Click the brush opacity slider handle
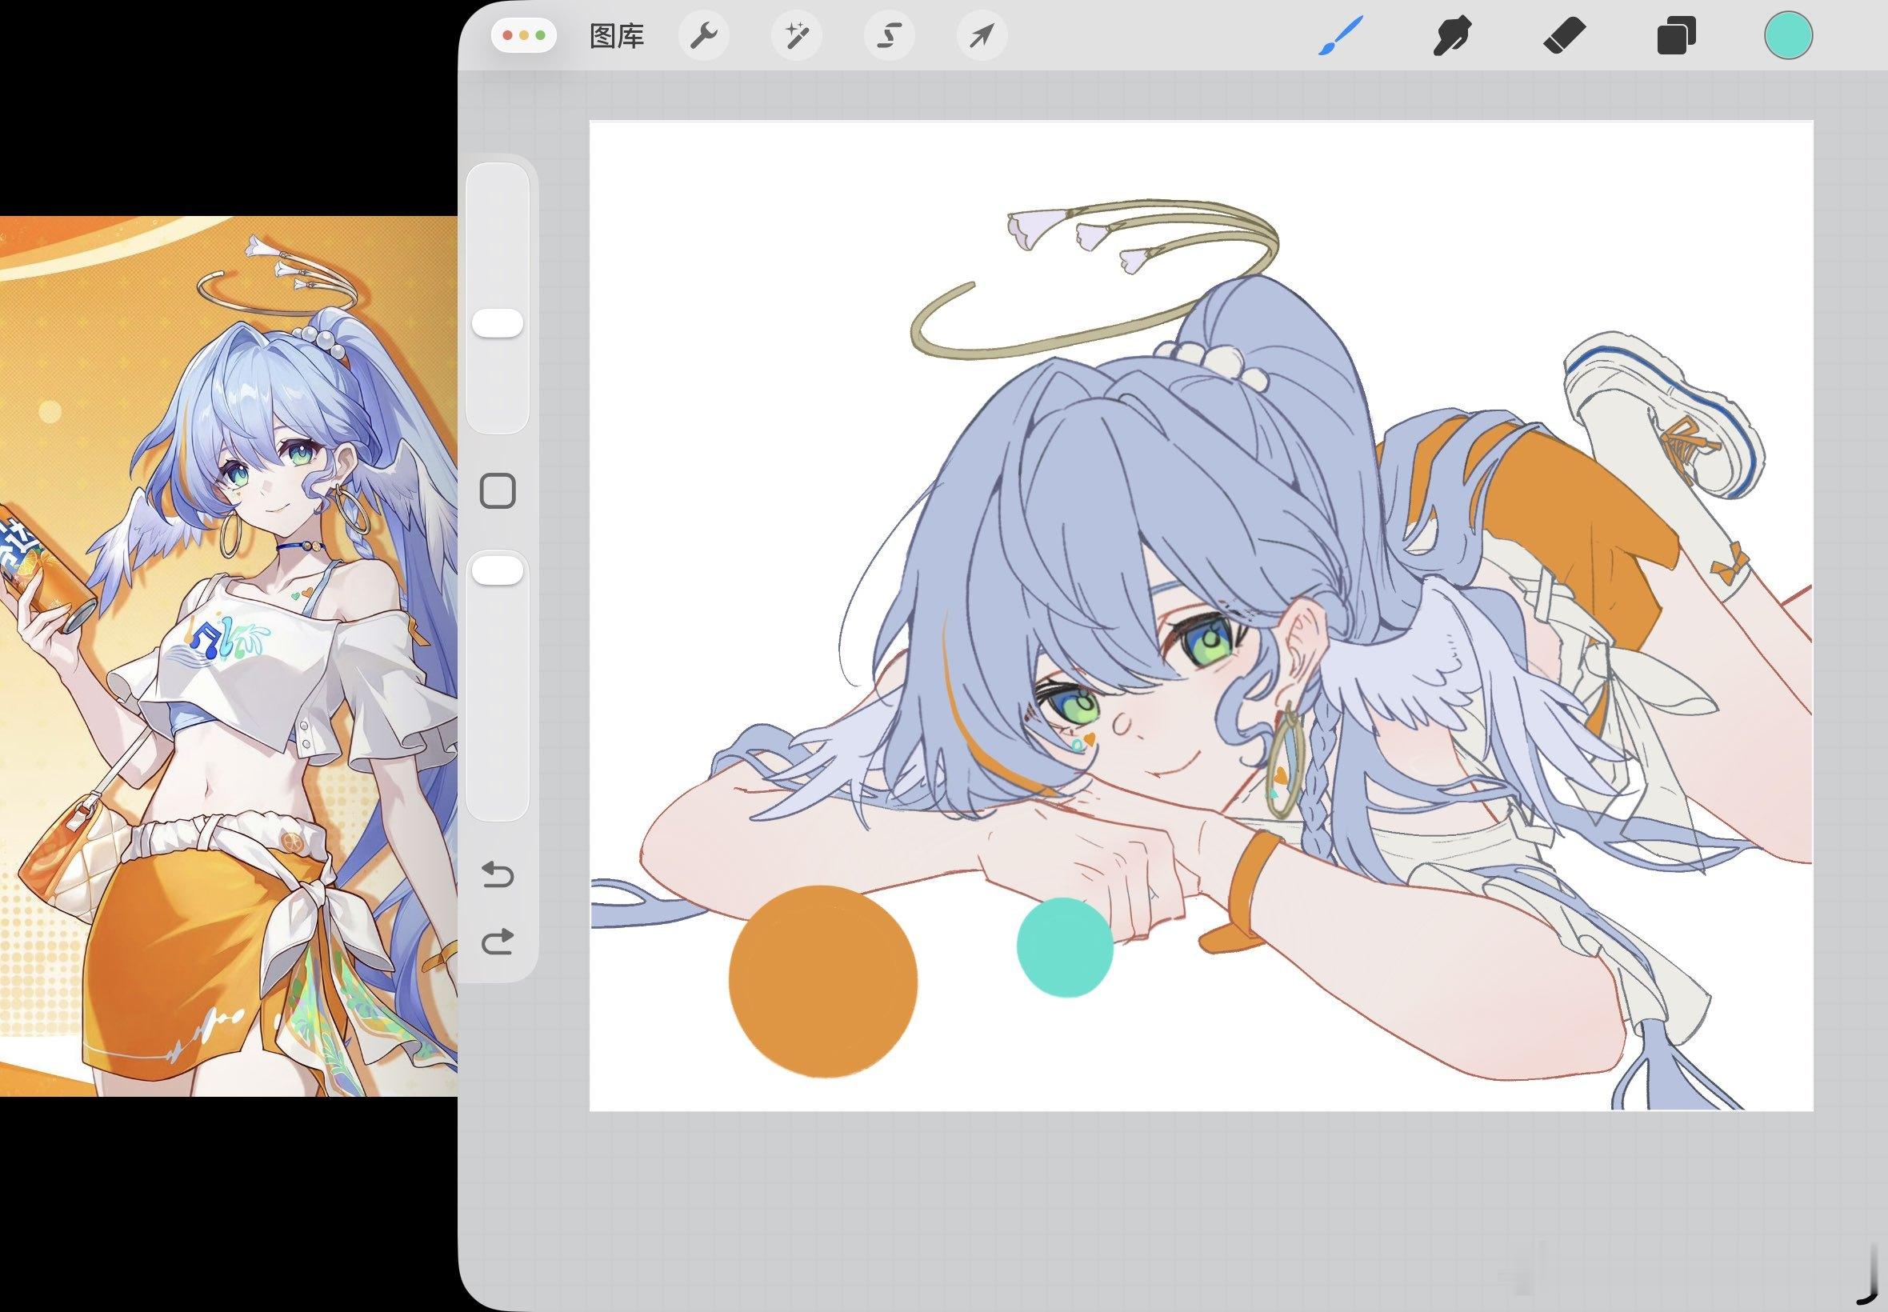The height and width of the screenshot is (1312, 1888). (x=498, y=570)
